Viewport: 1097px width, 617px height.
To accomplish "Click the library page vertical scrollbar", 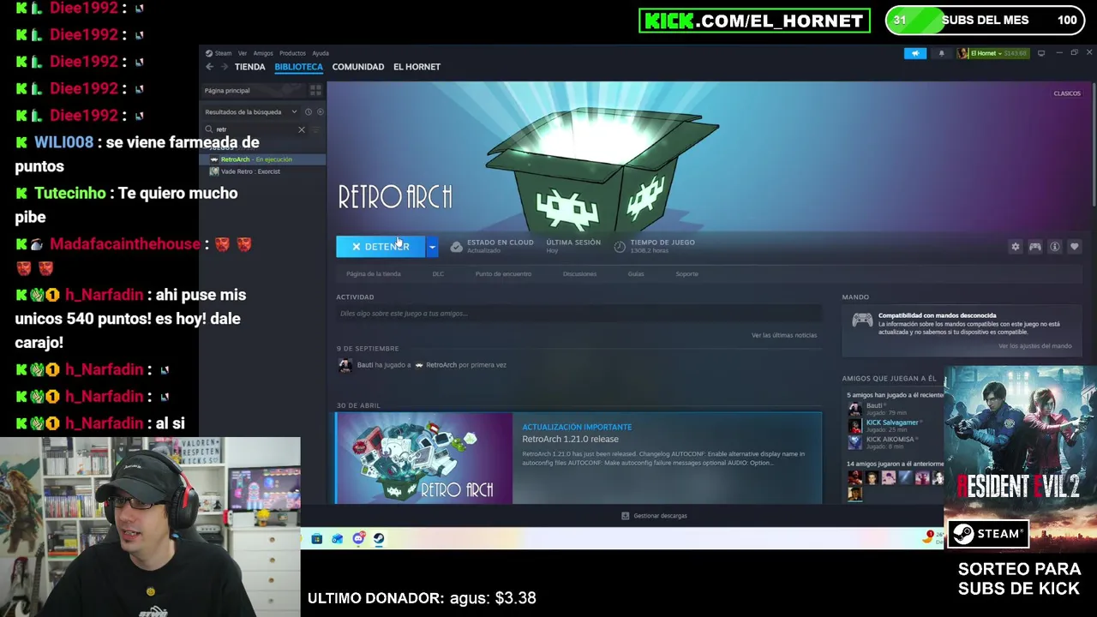I will coord(1094,143).
